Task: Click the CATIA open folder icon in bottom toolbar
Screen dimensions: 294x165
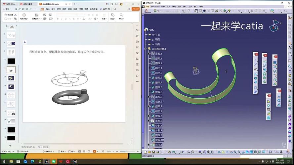Action: 149,152
